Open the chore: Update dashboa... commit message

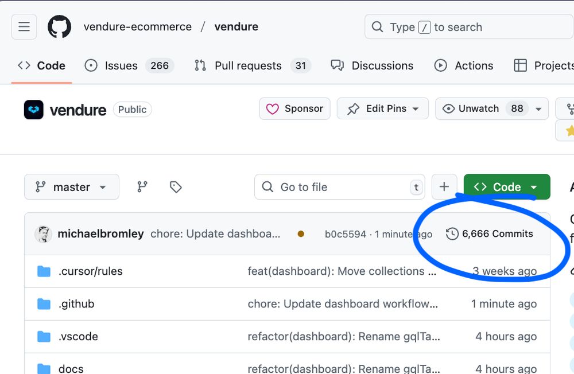(215, 234)
